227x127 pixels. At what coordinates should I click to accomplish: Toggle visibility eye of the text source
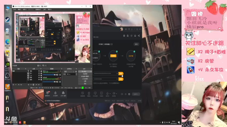39,71
